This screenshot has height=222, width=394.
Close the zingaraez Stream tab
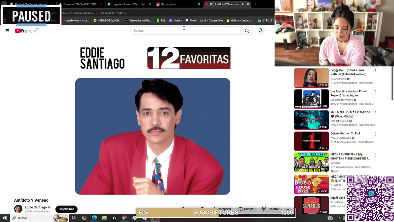(150, 4)
